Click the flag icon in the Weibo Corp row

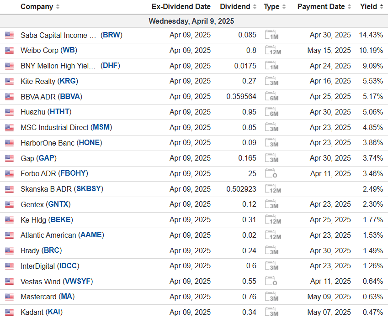10,51
